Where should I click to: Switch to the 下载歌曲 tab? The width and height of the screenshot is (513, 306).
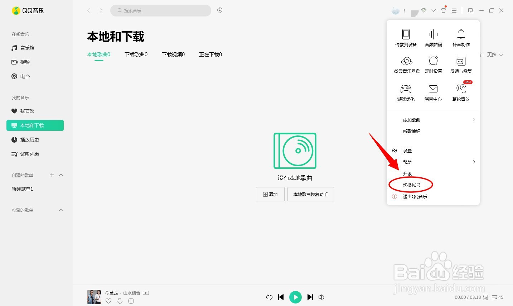[x=136, y=54]
